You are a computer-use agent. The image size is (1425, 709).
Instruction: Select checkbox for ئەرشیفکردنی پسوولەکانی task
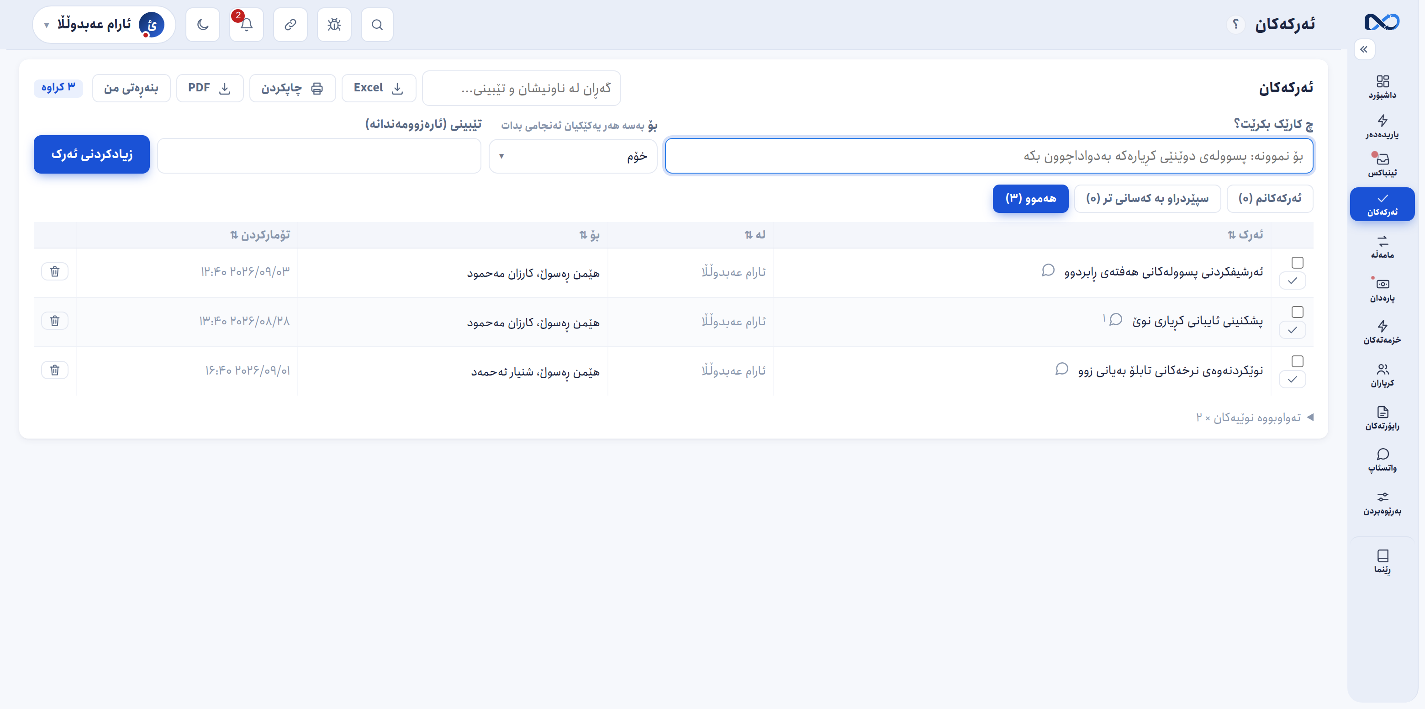click(1297, 262)
